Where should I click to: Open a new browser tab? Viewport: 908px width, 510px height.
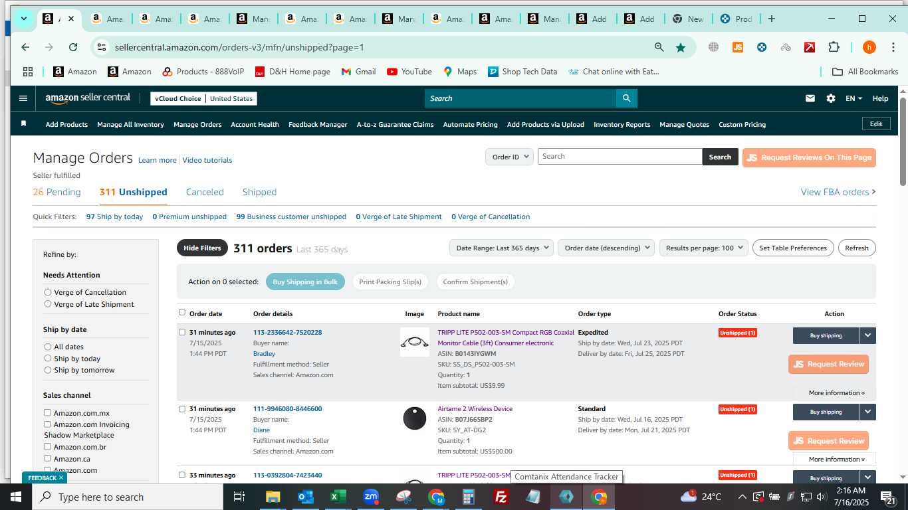[x=772, y=19]
